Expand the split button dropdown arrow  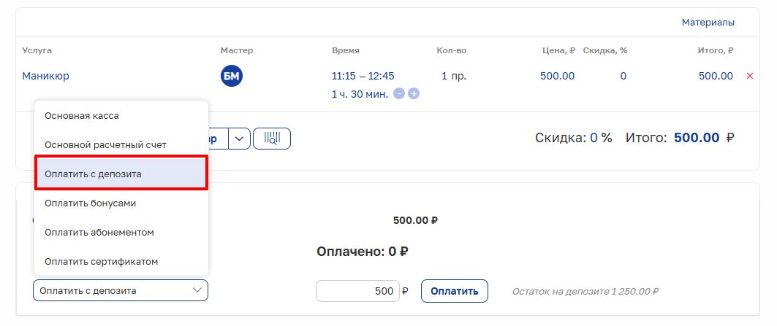[x=240, y=139]
